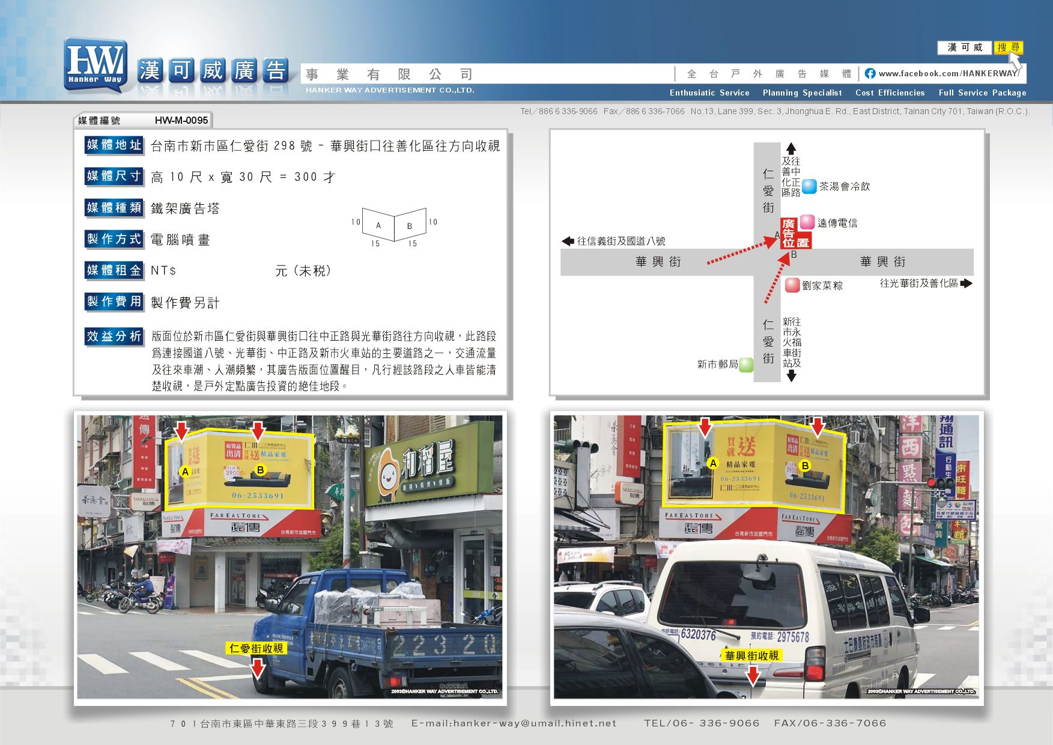Click the 全台戶外廣告媒體 header text

point(769,74)
